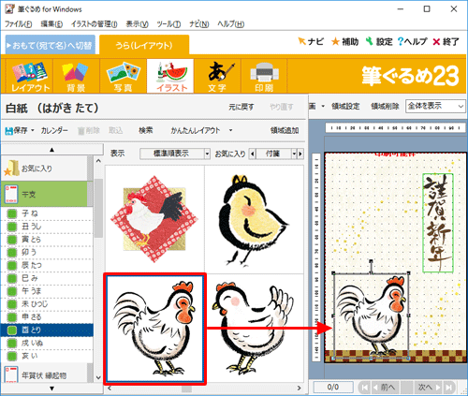Click 元に戻す undo button
The height and width of the screenshot is (396, 468).
(x=241, y=108)
